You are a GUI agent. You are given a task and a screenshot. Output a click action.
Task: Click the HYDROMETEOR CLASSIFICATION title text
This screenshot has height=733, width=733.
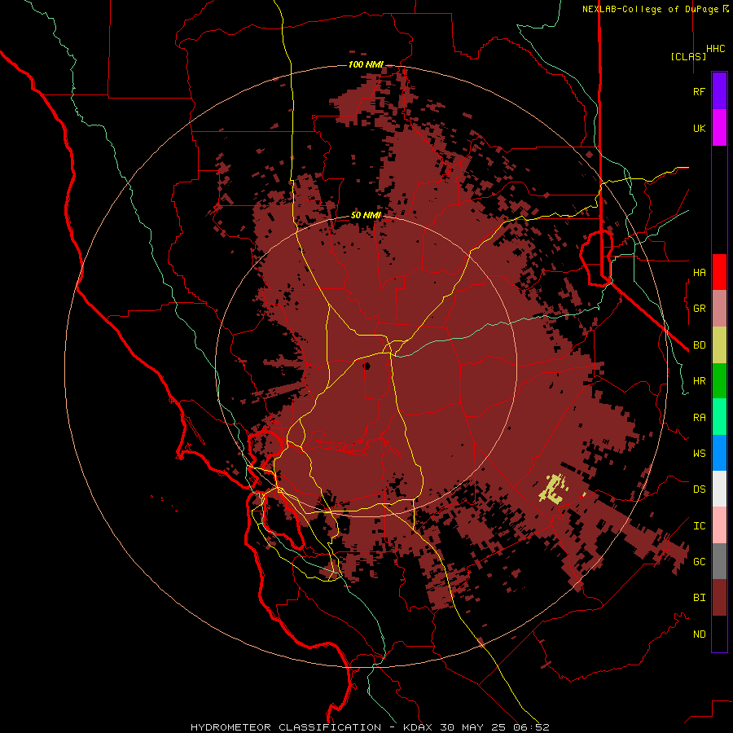pos(286,727)
